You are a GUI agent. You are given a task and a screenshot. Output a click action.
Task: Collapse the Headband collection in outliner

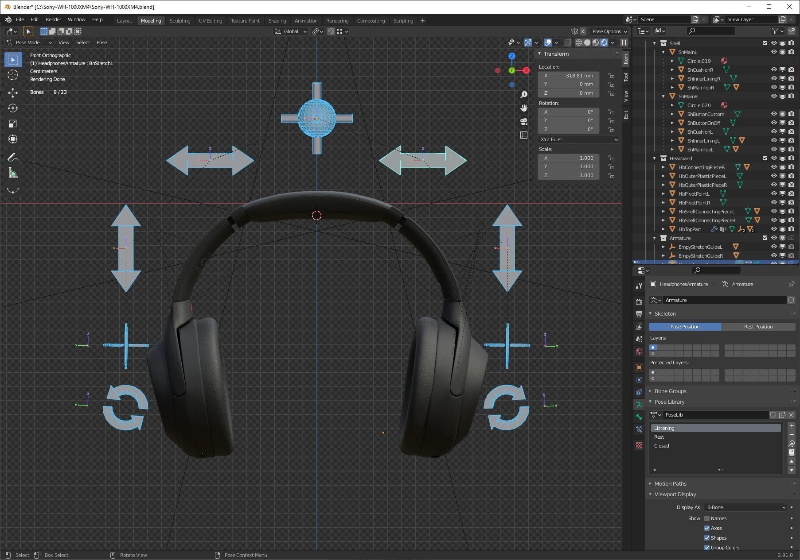(x=655, y=158)
